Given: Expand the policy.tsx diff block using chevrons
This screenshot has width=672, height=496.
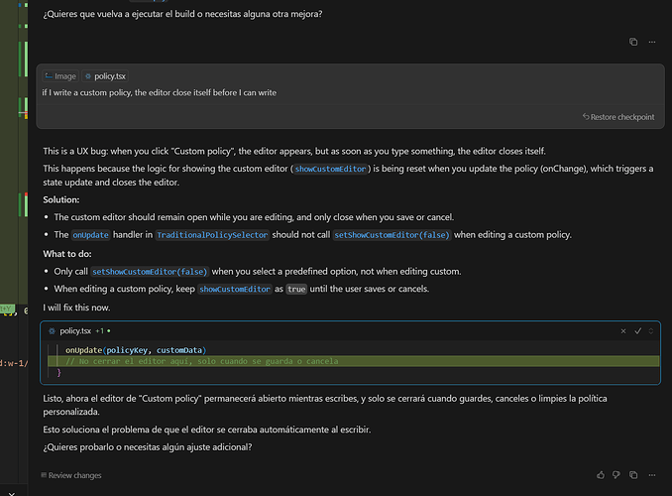Looking at the screenshot, I should (651, 330).
